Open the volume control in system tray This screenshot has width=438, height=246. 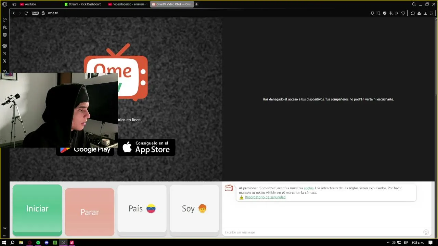(x=394, y=243)
